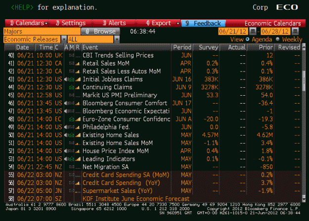Open the Markit US PMI Preliminary row

click(x=153, y=95)
